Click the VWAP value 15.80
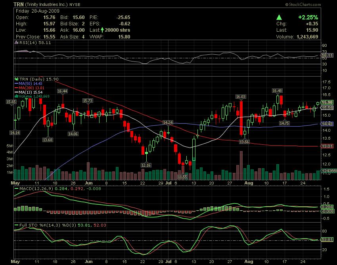Image resolution: width=337 pixels, height=265 pixels. click(124, 37)
